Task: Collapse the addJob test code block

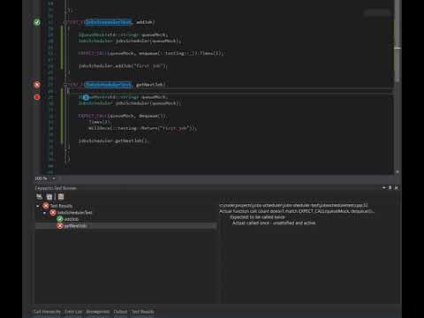Action: [65, 22]
